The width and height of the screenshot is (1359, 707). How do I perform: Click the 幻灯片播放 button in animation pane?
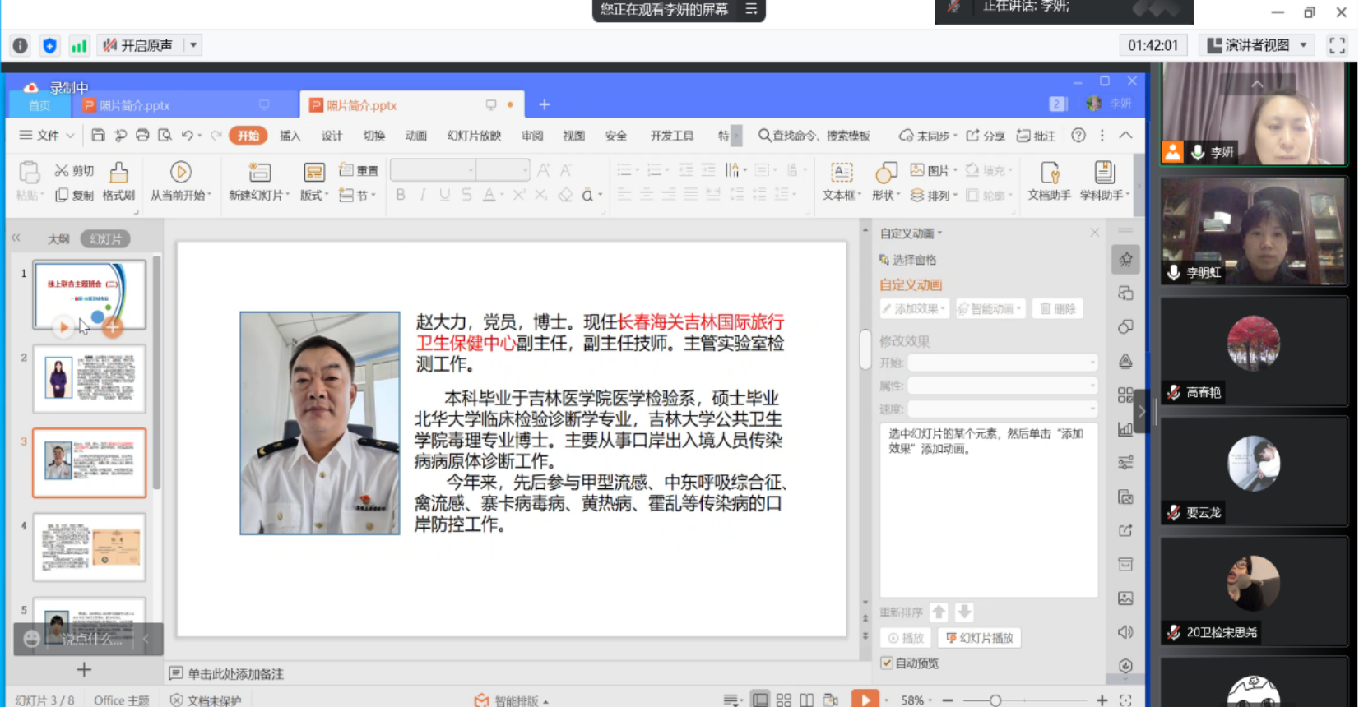tap(979, 638)
